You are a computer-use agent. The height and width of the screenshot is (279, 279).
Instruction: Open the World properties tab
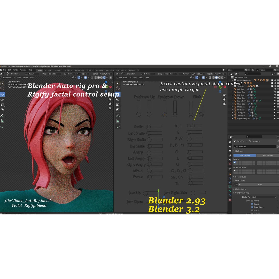pos(230,164)
